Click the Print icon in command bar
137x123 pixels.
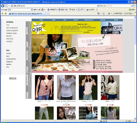(109, 13)
